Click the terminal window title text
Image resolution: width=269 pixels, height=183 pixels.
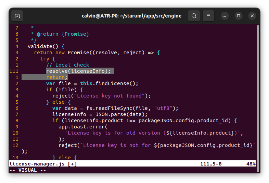pyautogui.click(x=131, y=16)
